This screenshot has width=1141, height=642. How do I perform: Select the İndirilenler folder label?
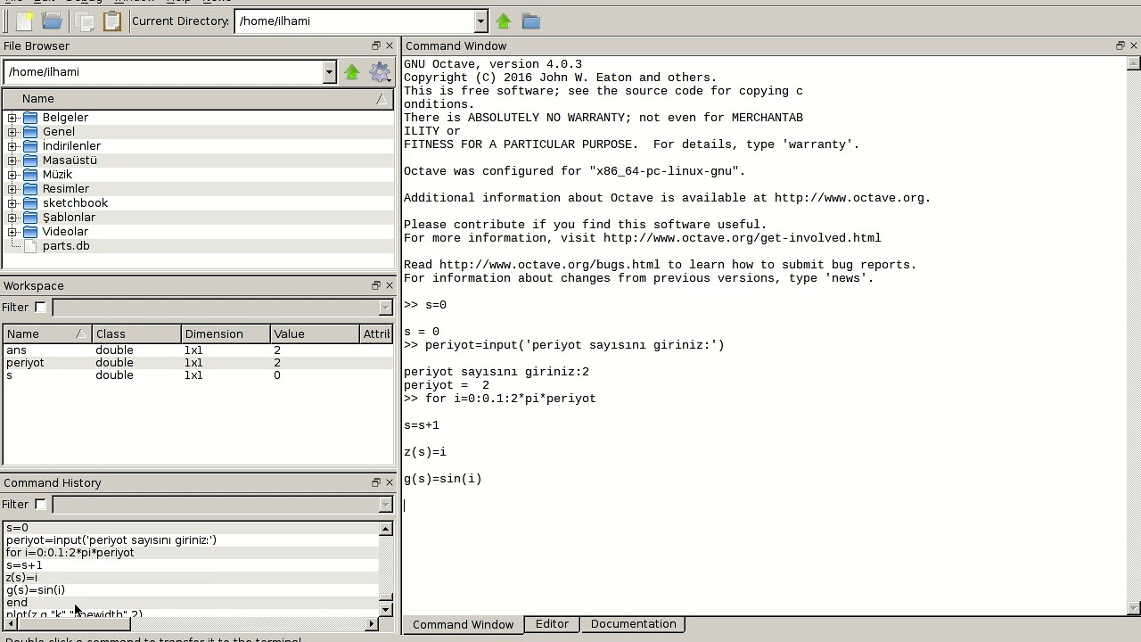[71, 146]
